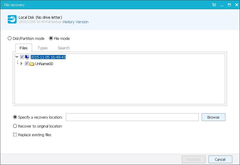Click the Browse button
The height and width of the screenshot is (165, 240).
[x=213, y=117]
